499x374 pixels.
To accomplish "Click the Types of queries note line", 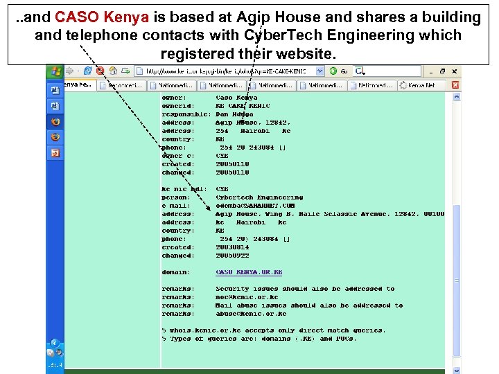I will click(x=259, y=339).
